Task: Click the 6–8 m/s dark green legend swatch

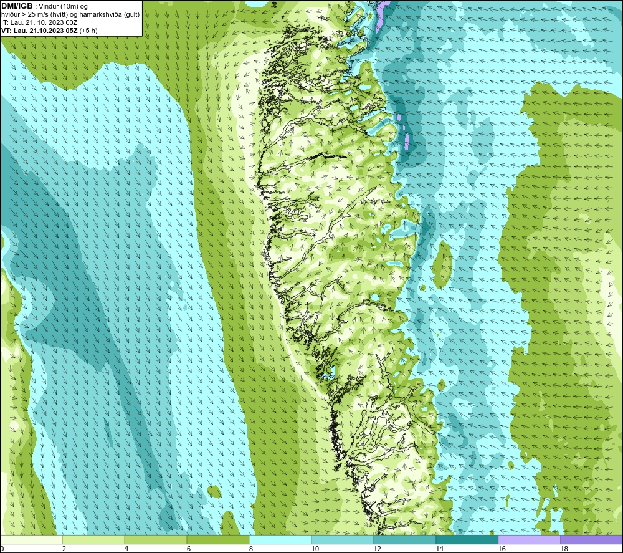Action: 218,540
